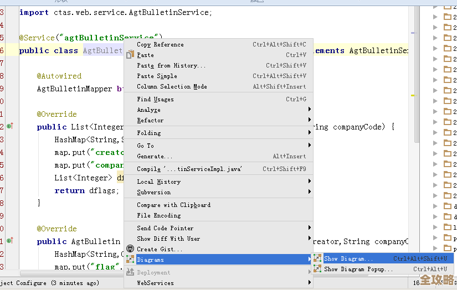Click the Diagrams menu entry icon
This screenshot has width=457, height=290.
click(130, 259)
